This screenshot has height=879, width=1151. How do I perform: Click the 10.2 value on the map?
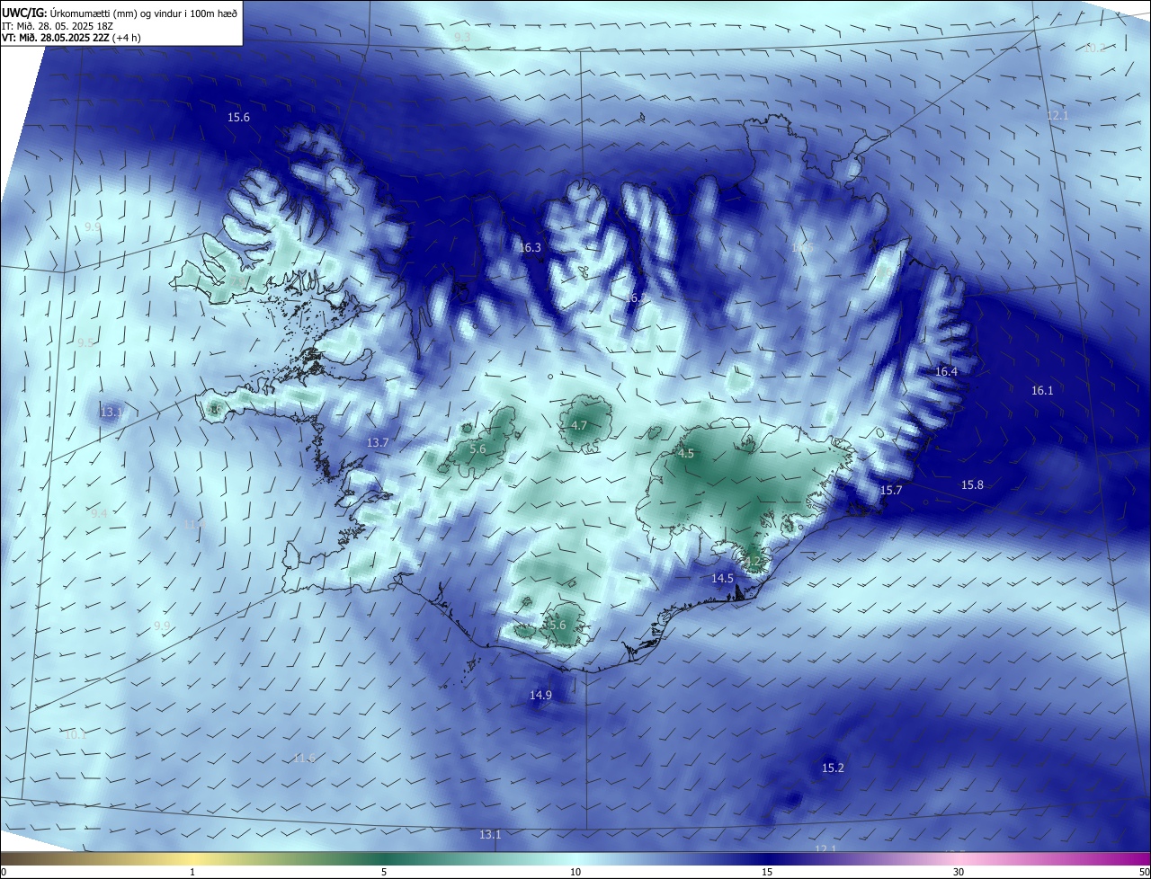click(x=1094, y=48)
